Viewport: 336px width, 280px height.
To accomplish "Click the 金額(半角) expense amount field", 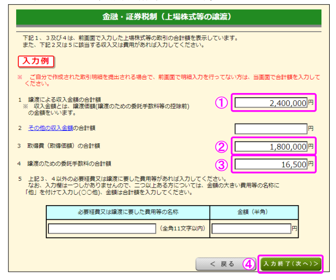I will (x=251, y=229).
